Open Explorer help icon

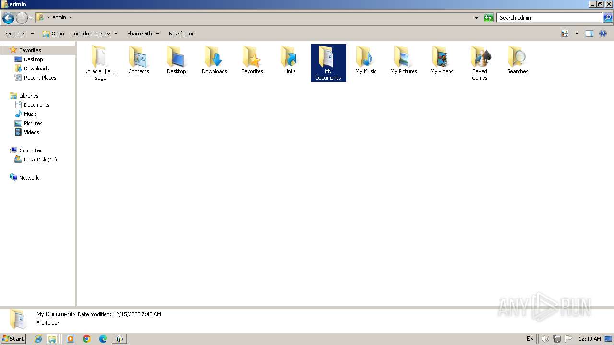(603, 34)
